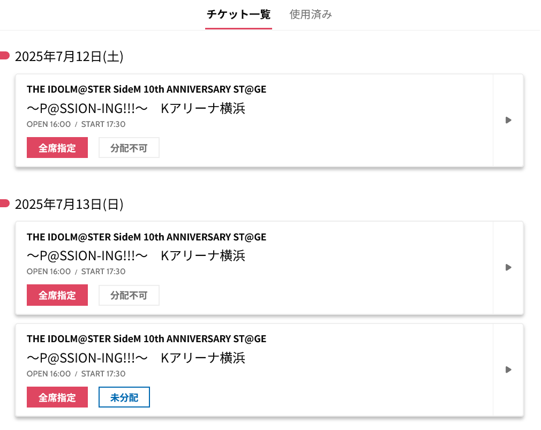Click the arrow on the first July 13 ticket

point(508,267)
